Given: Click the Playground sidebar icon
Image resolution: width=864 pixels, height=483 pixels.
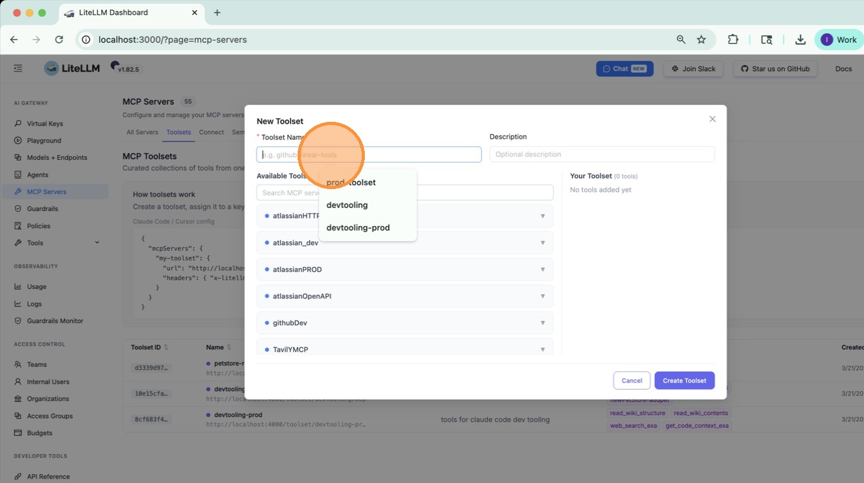Looking at the screenshot, I should click(x=18, y=141).
